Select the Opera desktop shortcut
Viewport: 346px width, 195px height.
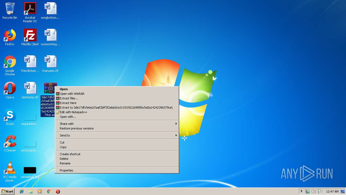coord(10,90)
